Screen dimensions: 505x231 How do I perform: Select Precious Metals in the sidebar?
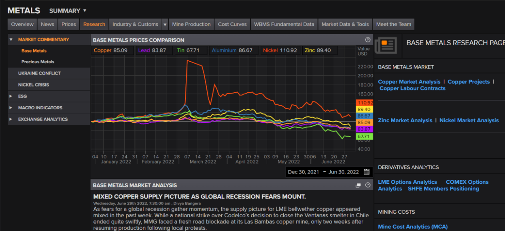click(38, 62)
